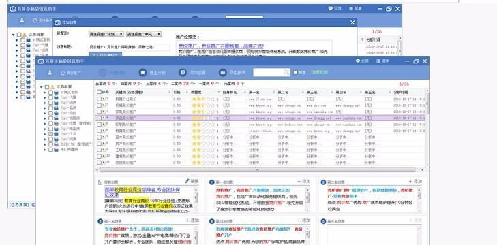Click the user account icon in front toolbar
Viewport: 497px width, 245px height.
pos(50,73)
